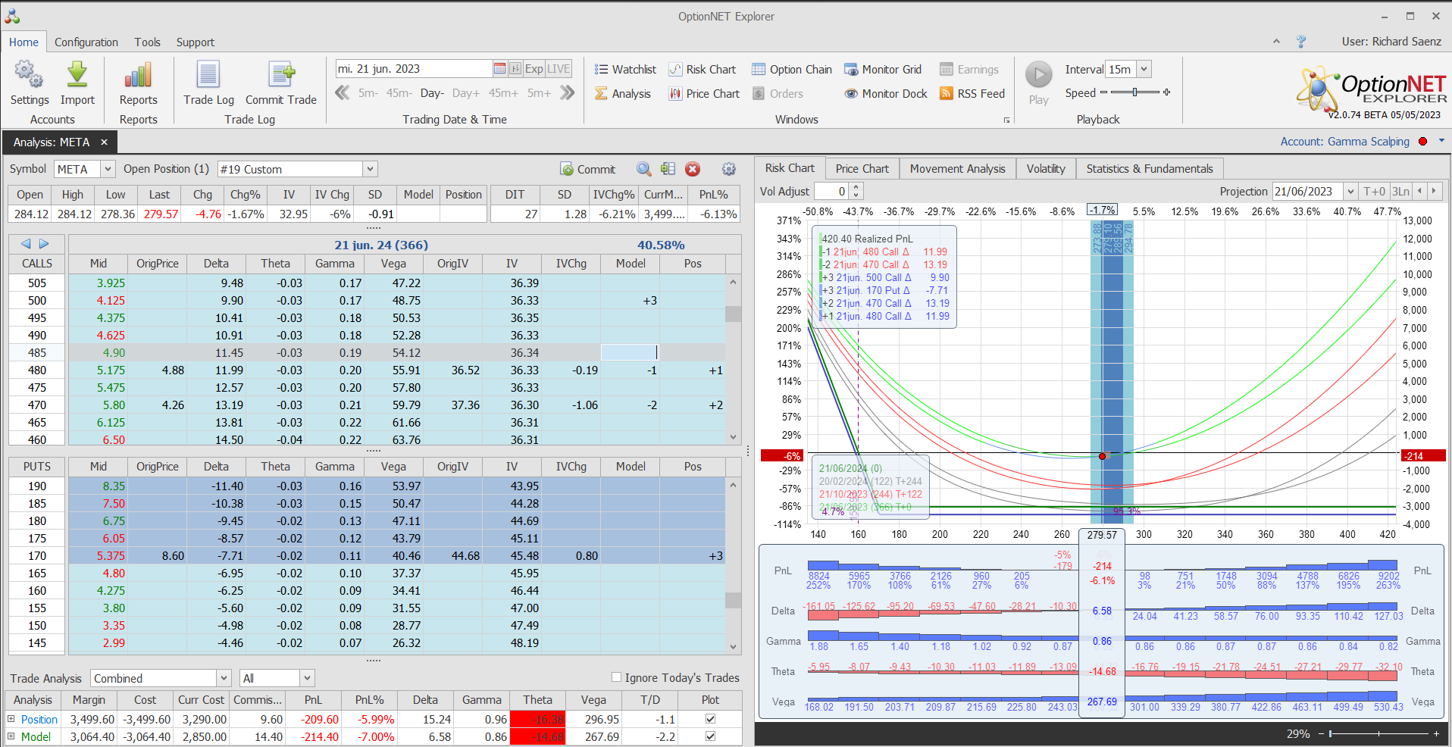Open the Trade Log icon

point(208,75)
